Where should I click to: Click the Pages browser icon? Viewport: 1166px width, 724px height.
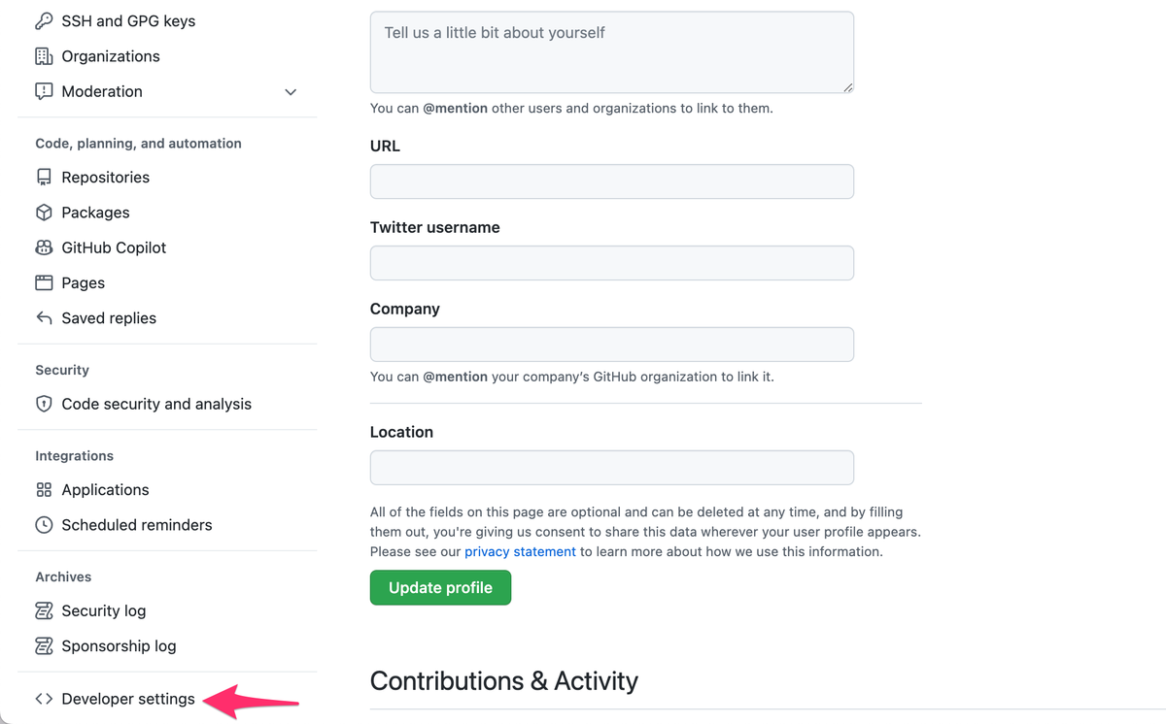click(x=44, y=283)
